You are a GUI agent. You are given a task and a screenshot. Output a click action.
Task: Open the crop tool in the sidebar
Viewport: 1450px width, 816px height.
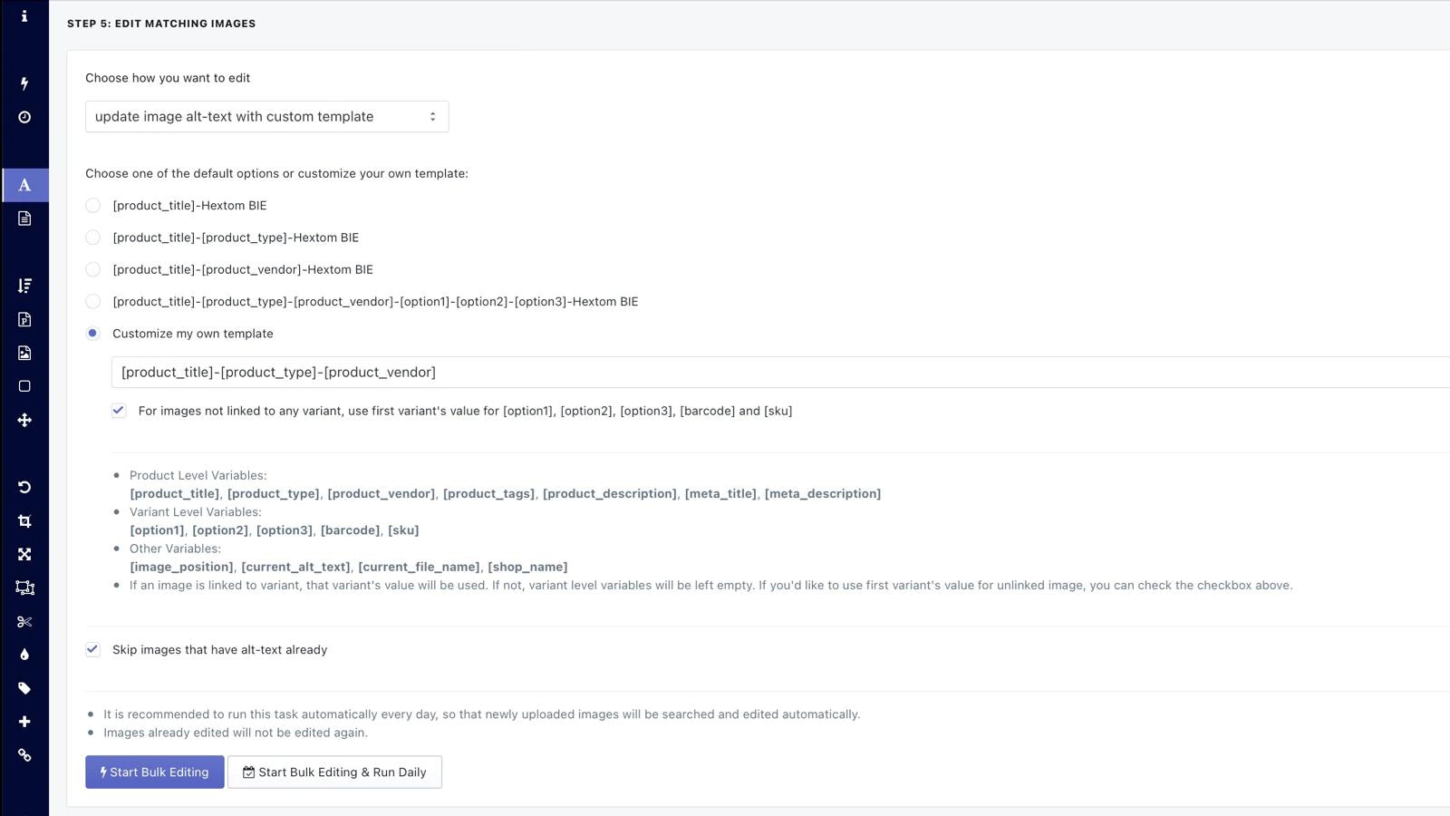24,520
